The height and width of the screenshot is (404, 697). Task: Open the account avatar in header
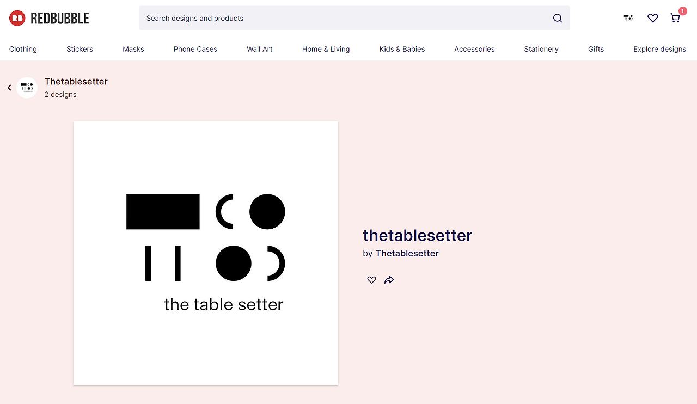(628, 18)
